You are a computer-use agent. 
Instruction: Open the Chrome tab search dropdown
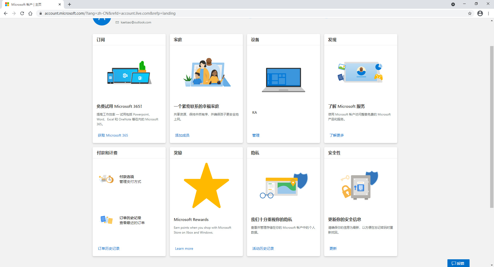pos(453,4)
